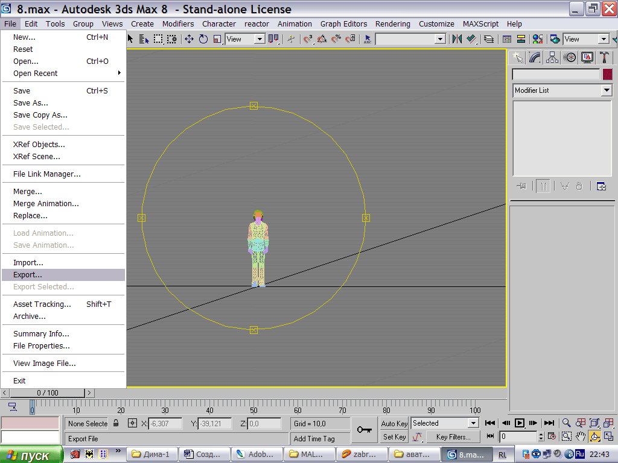This screenshot has height=463, width=618.
Task: Switch to the Modify command panel tab
Action: point(535,57)
